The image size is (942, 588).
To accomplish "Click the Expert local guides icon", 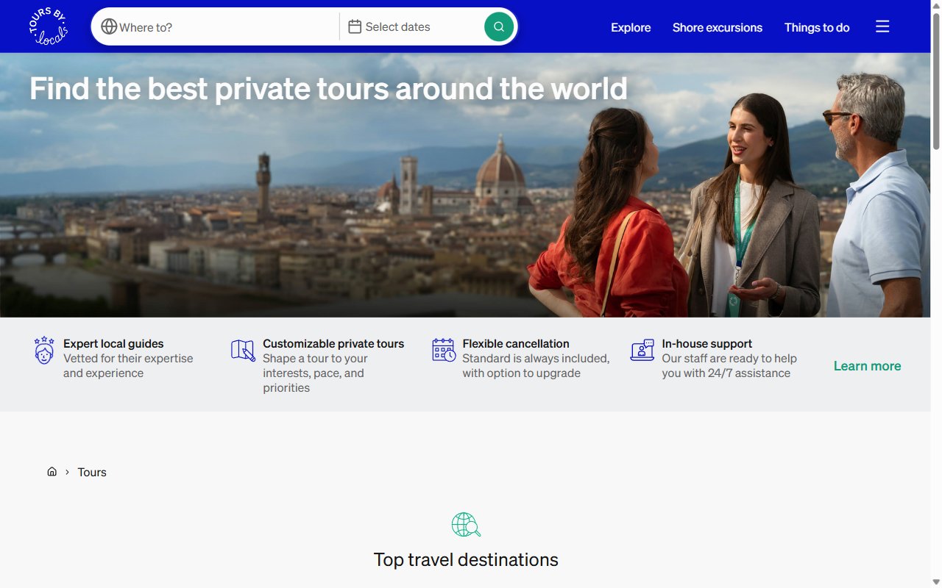I will point(44,350).
